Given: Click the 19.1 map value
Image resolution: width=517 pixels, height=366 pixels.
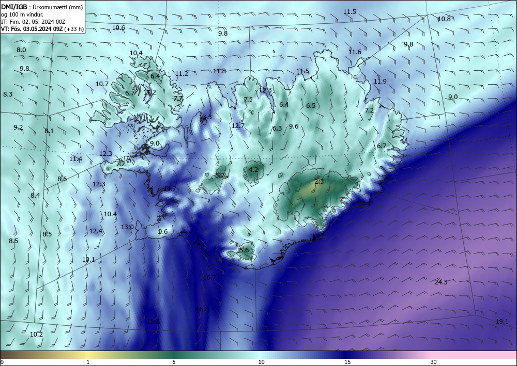Looking at the screenshot, I should click(502, 322).
